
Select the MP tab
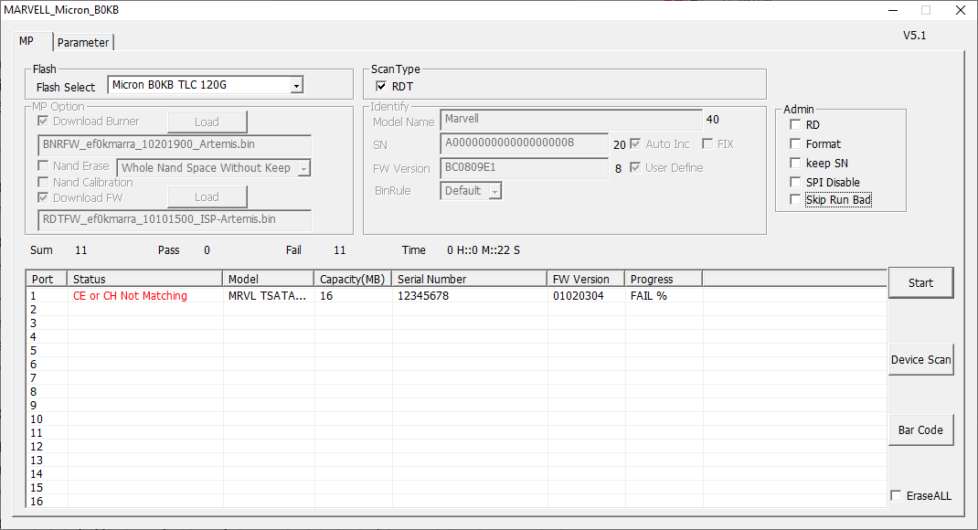[x=27, y=41]
